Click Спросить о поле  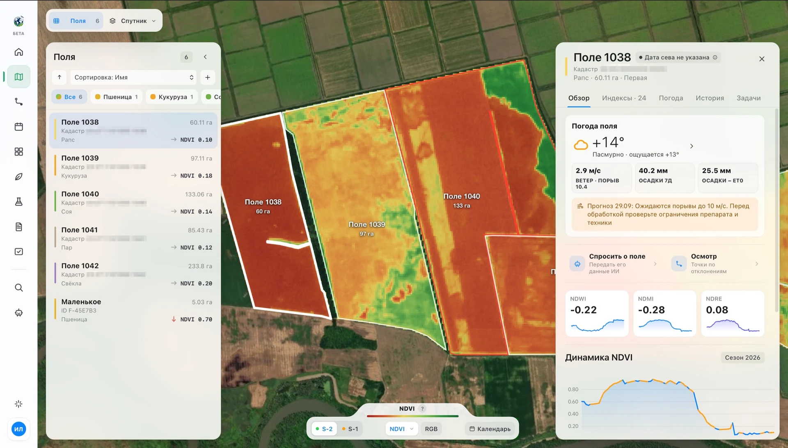[614, 263]
